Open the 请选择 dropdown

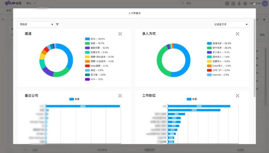point(36,24)
